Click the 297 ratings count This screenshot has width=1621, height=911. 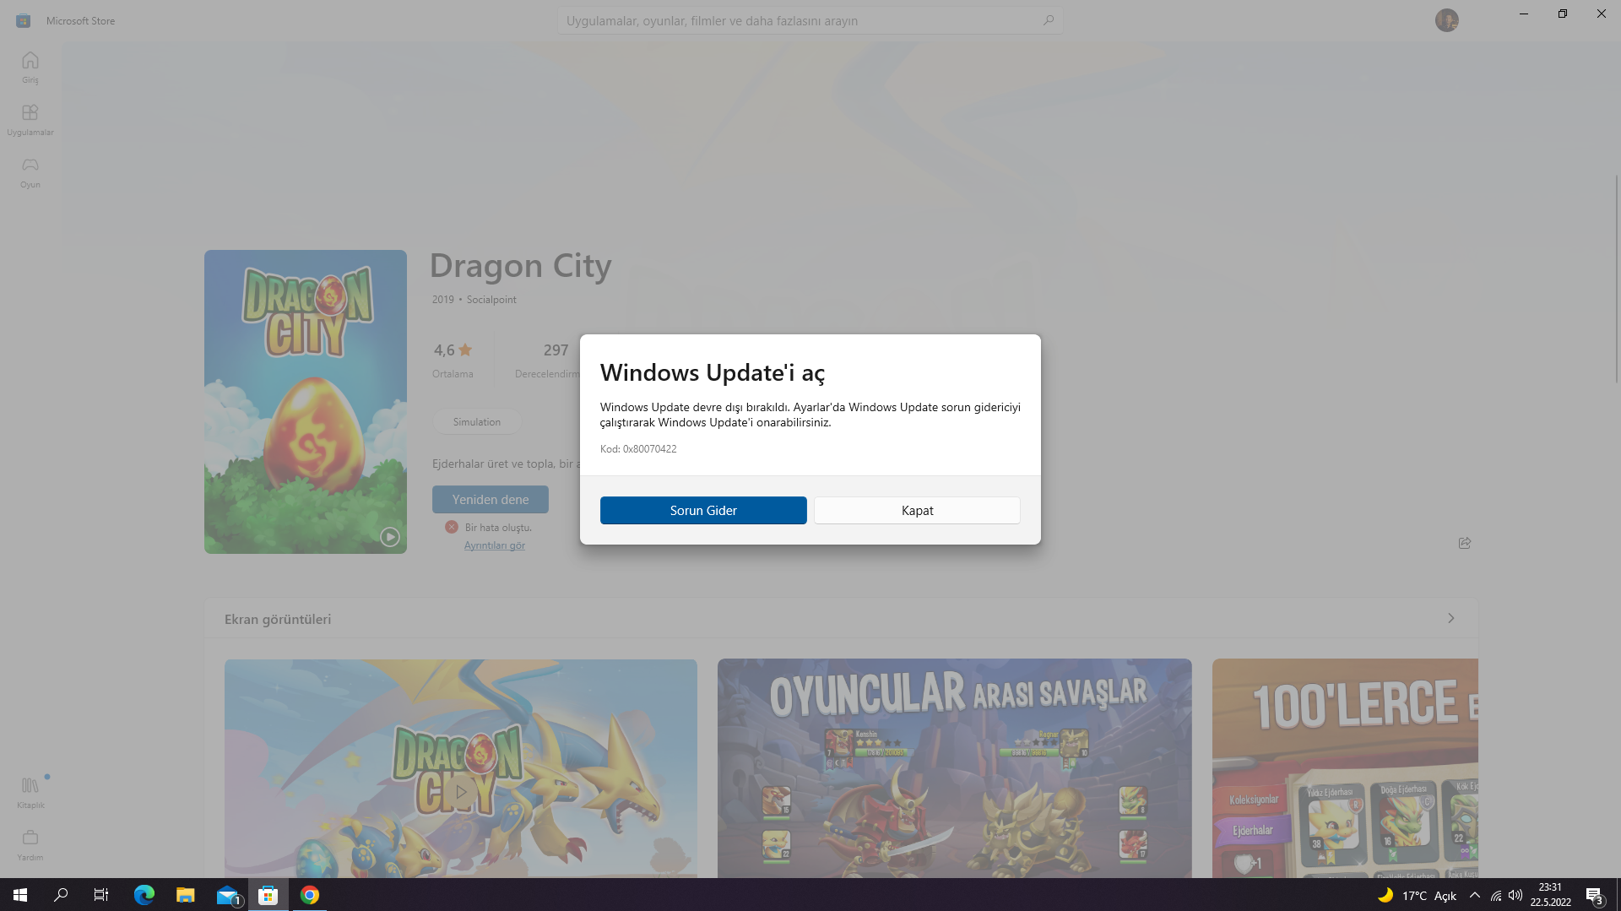pyautogui.click(x=556, y=350)
